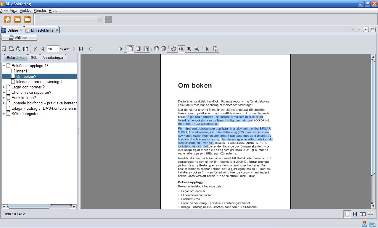Viewport: 378px width, 228px height.
Task: Save the document using the save icon
Action: 4,48
